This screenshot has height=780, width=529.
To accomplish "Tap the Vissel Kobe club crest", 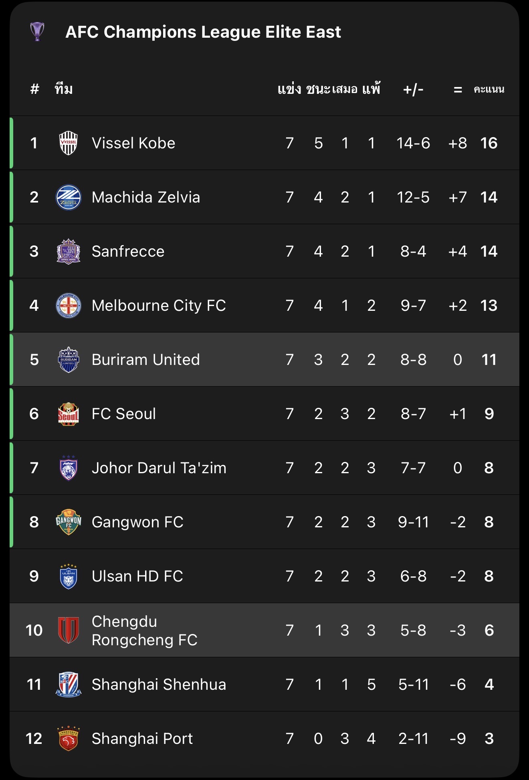I will 69,143.
